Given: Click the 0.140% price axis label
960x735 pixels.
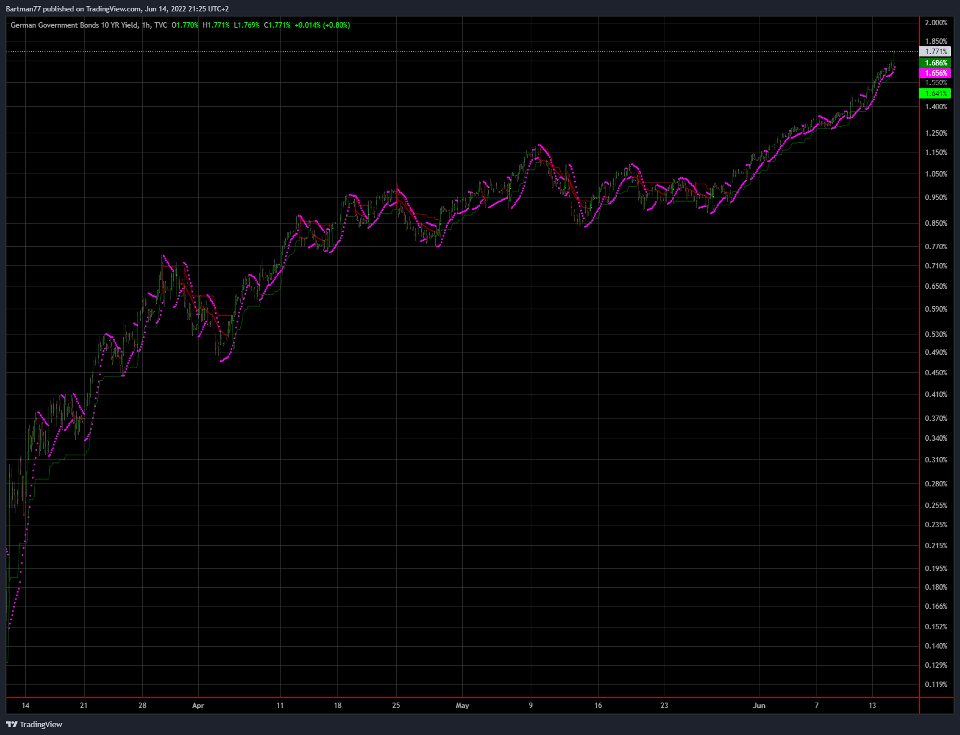Looking at the screenshot, I should click(x=936, y=646).
